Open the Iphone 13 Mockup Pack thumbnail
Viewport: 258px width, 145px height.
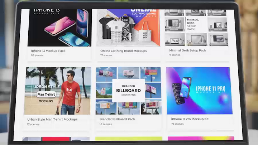pos(59,28)
